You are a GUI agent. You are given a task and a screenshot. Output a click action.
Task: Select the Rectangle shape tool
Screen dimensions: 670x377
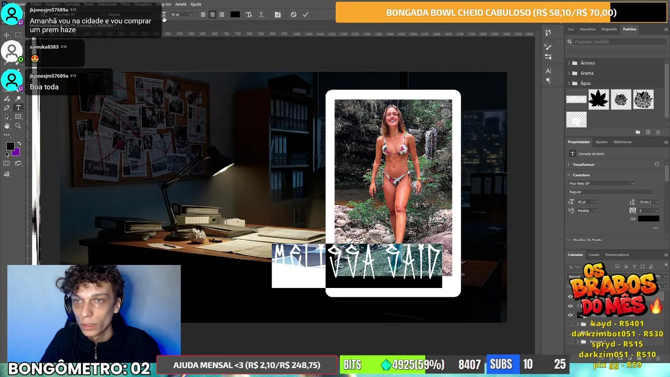(x=18, y=117)
